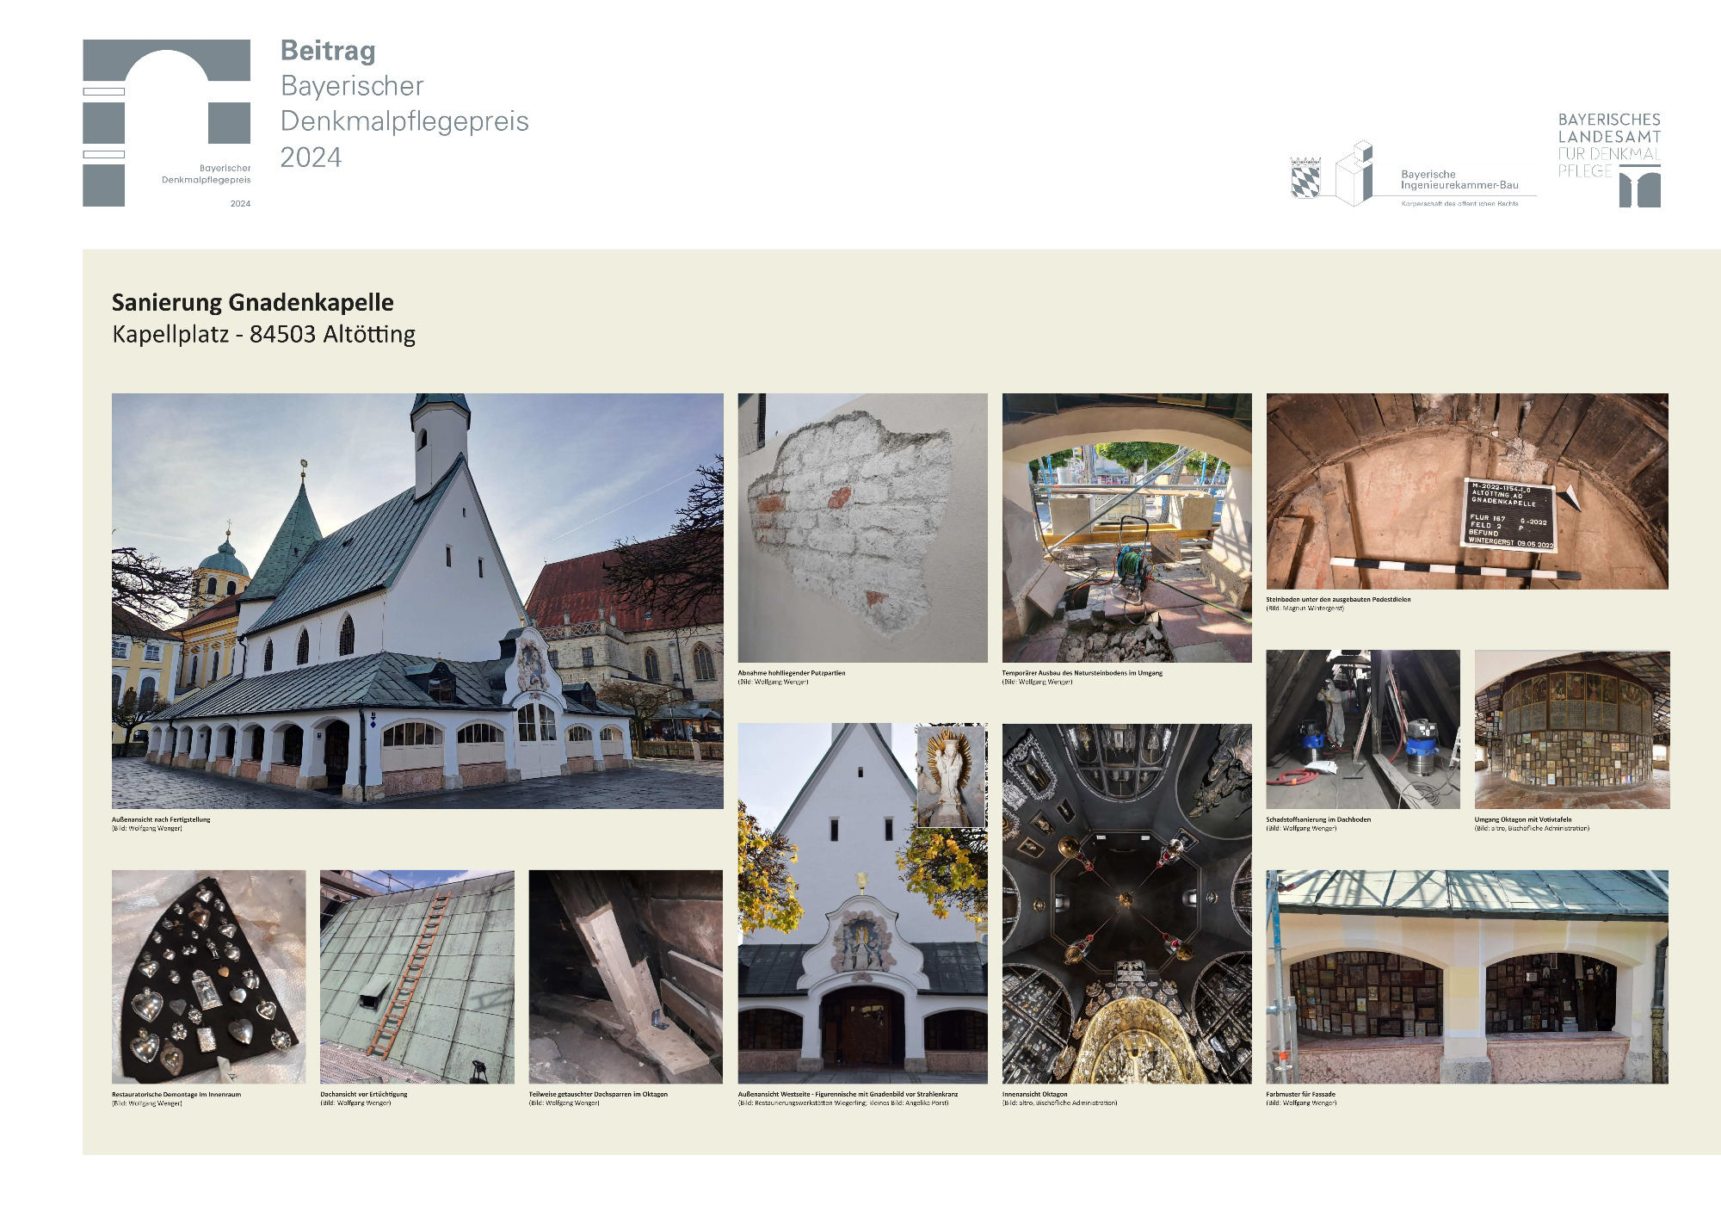Open the dark octagon interior ceiling photo

(1126, 903)
